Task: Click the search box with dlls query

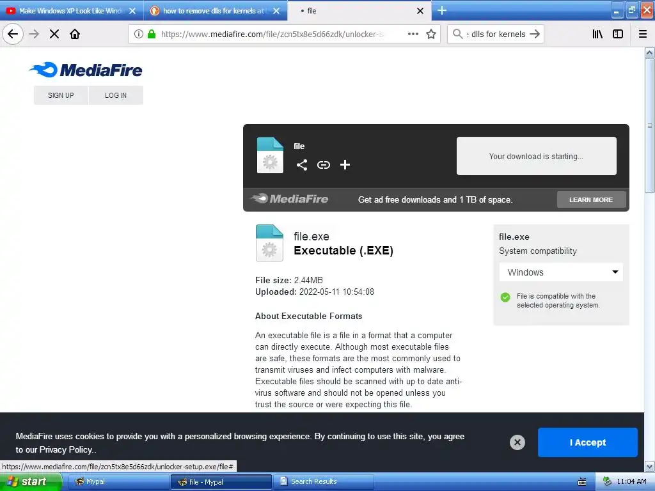Action: pos(496,34)
